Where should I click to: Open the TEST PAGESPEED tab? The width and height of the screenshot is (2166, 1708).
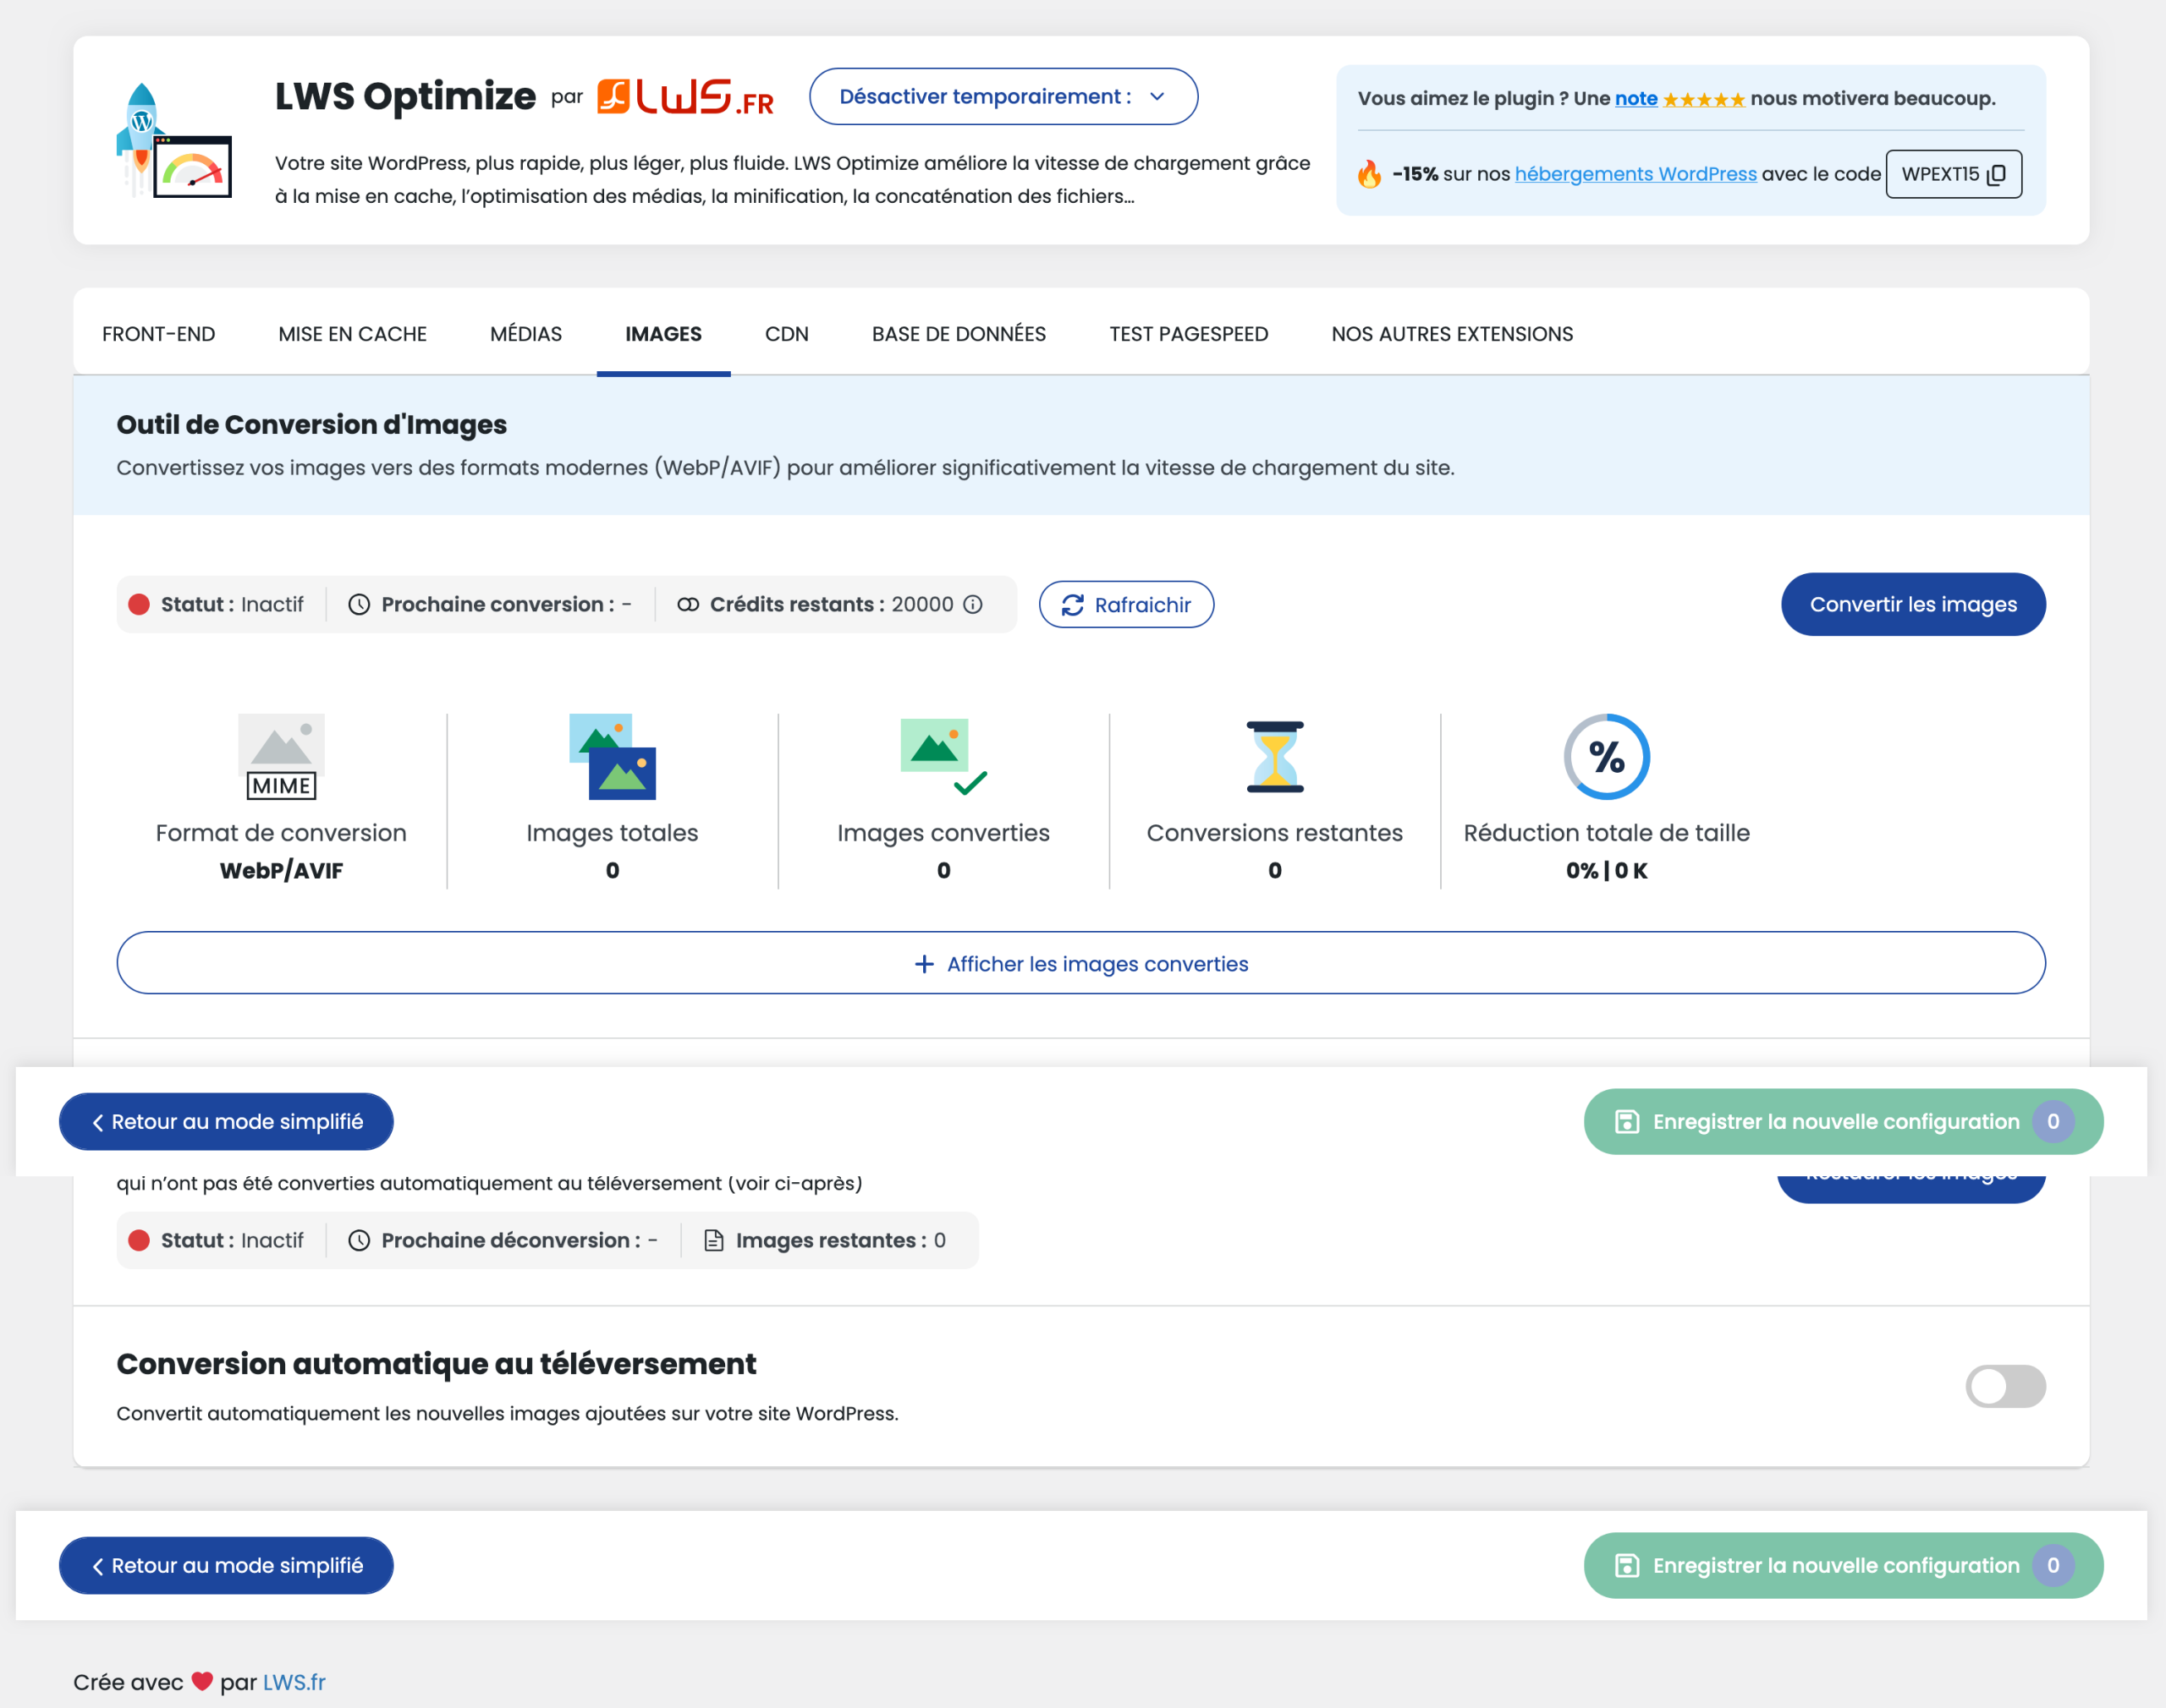1189,334
